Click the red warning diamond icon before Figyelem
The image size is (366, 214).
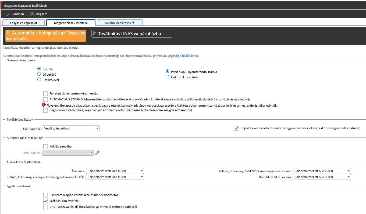click(x=44, y=105)
